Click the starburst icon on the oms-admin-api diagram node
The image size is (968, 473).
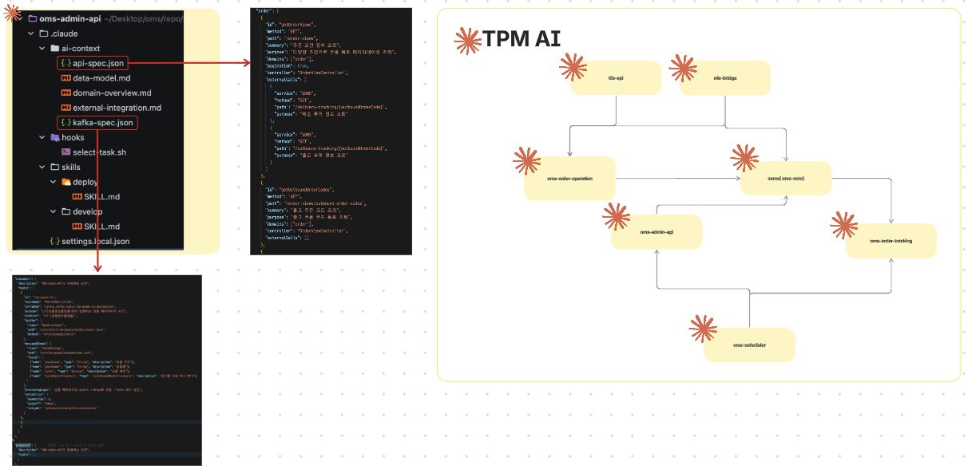point(617,216)
